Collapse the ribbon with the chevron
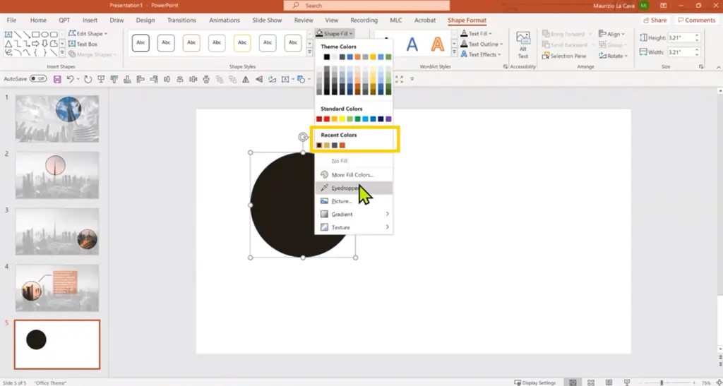Image resolution: width=723 pixels, height=386 pixels. coord(718,67)
